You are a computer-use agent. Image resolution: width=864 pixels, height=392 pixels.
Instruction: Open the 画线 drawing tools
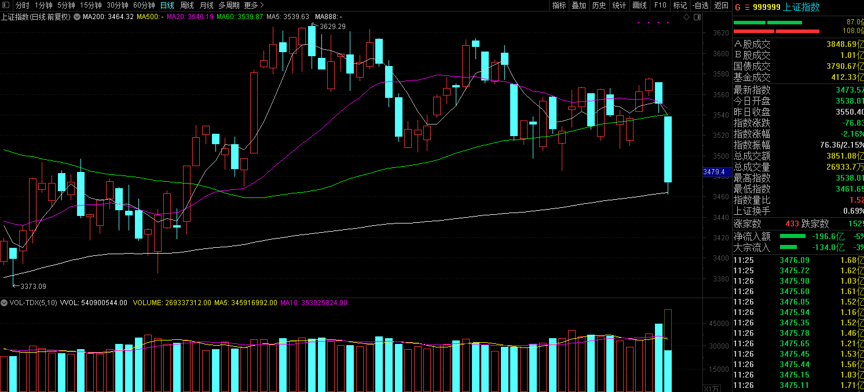pos(639,5)
